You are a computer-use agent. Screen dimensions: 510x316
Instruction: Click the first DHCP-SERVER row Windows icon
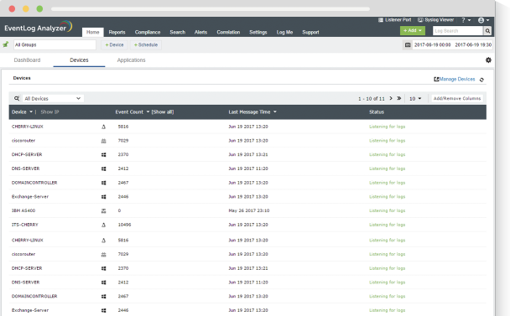click(103, 155)
